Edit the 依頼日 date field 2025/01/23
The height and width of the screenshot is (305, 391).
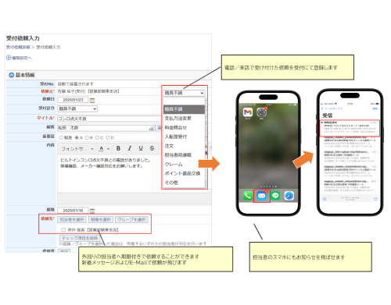point(73,100)
